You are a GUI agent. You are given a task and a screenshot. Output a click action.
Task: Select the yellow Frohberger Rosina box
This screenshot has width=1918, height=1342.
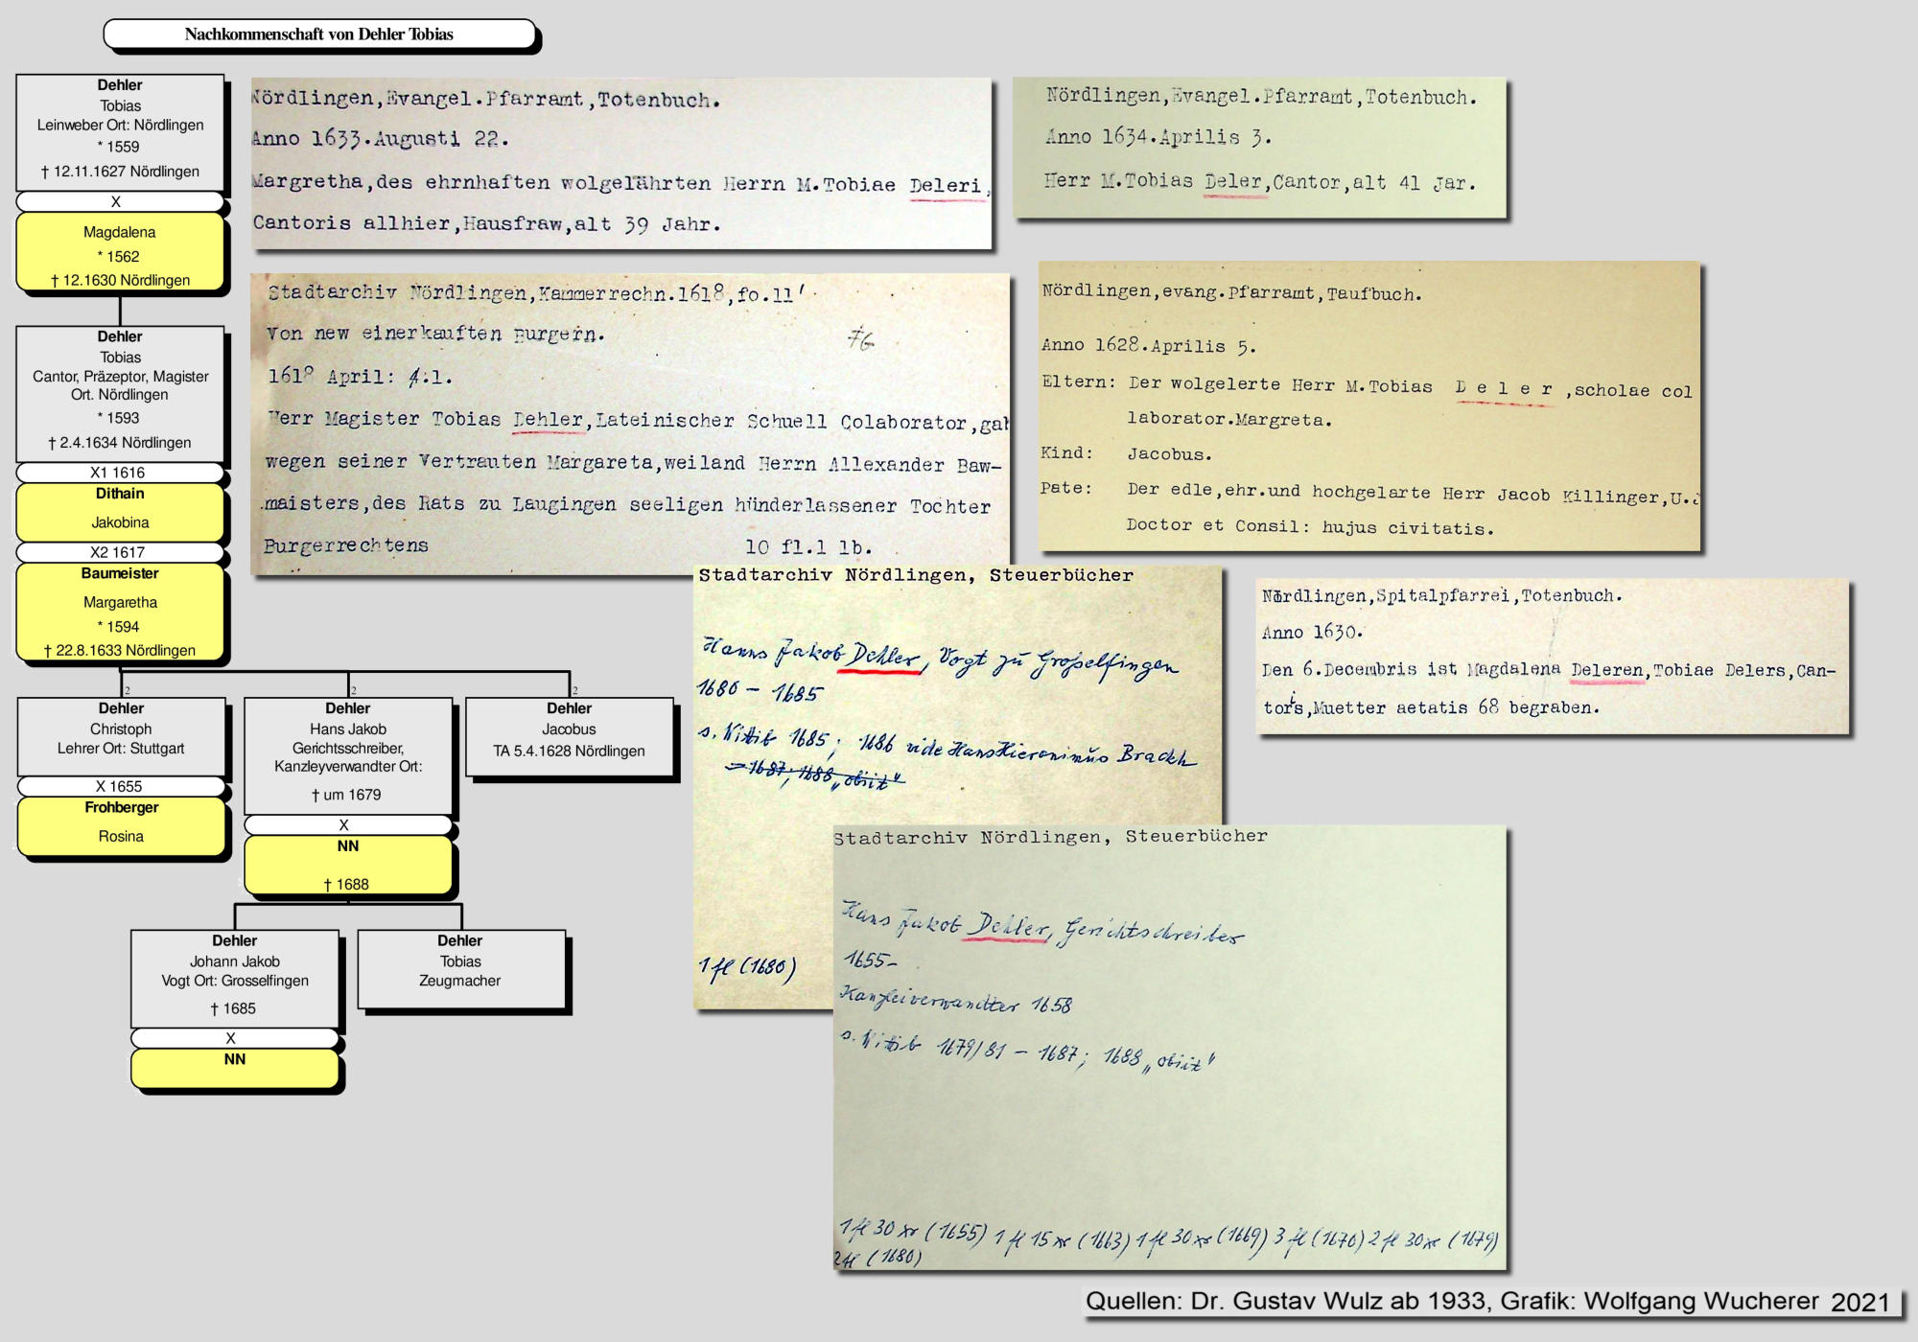[x=121, y=824]
